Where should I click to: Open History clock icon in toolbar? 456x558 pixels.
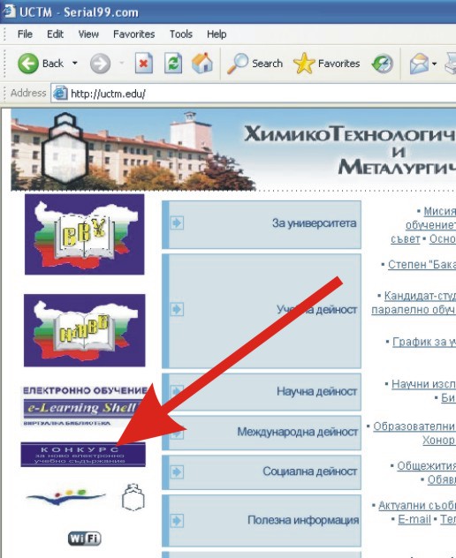383,64
